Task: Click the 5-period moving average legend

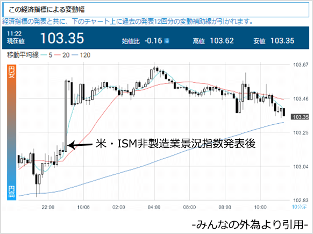Action: [46, 55]
